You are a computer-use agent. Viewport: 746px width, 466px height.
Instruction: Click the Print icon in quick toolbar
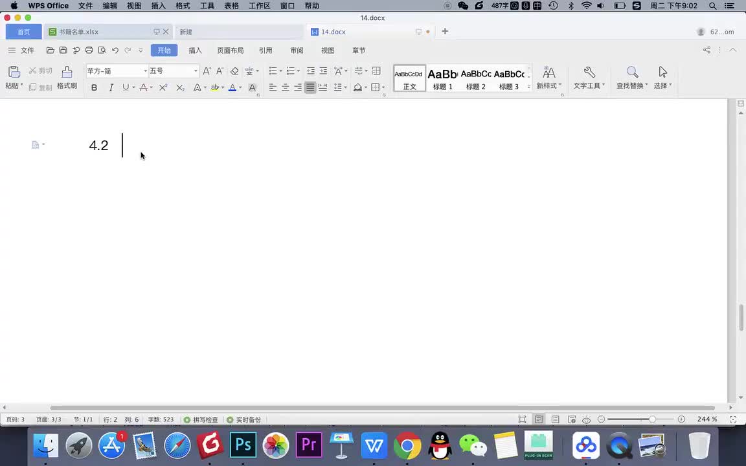pos(89,50)
